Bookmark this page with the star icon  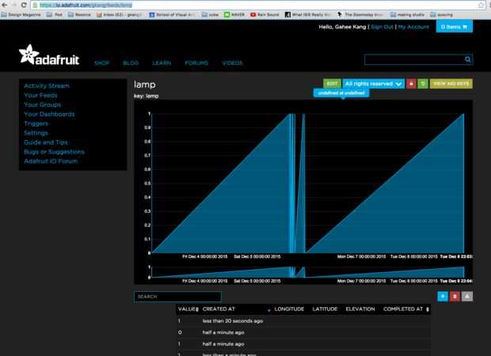coord(481,5)
